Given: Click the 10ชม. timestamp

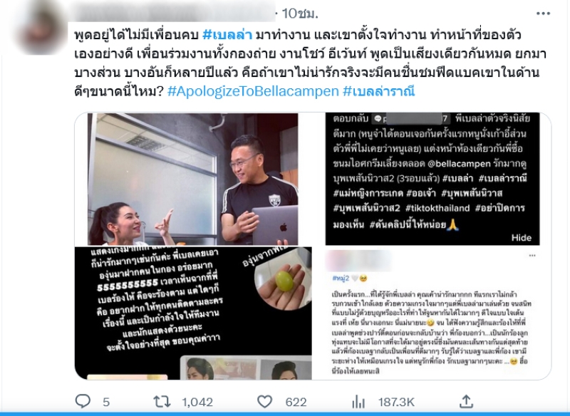Looking at the screenshot, I should click(300, 14).
